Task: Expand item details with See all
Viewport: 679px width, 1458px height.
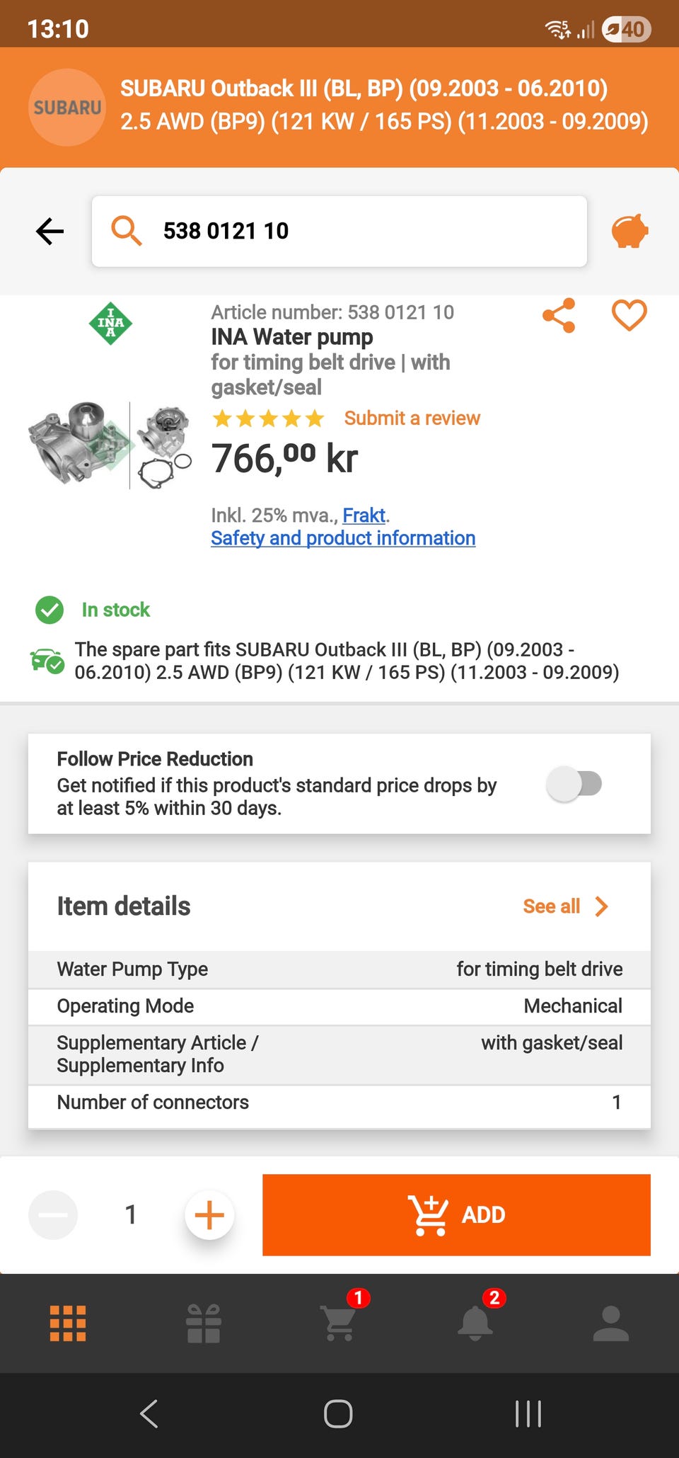Action: 564,906
